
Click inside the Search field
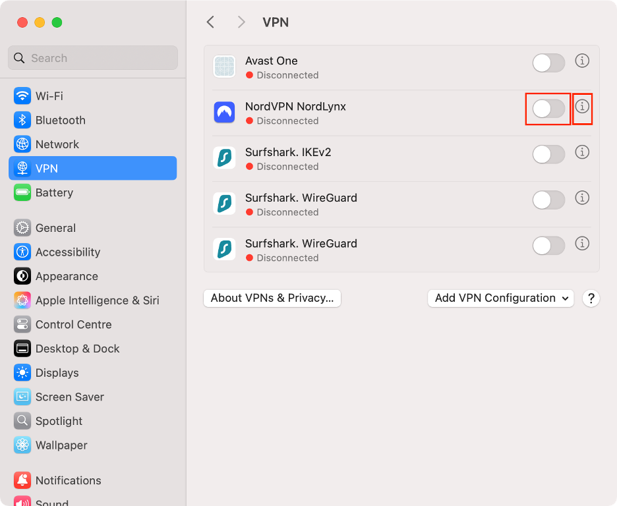[x=92, y=58]
